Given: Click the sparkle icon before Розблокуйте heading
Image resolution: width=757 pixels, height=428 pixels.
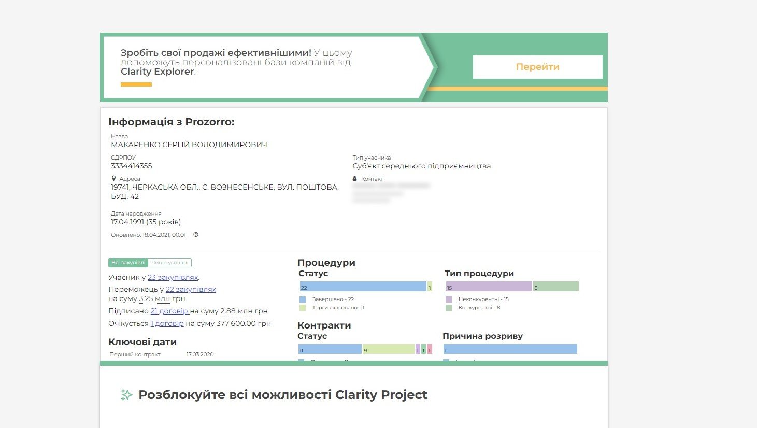Looking at the screenshot, I should coord(126,395).
